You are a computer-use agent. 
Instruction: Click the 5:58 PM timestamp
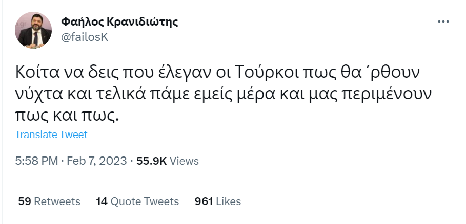coord(36,161)
